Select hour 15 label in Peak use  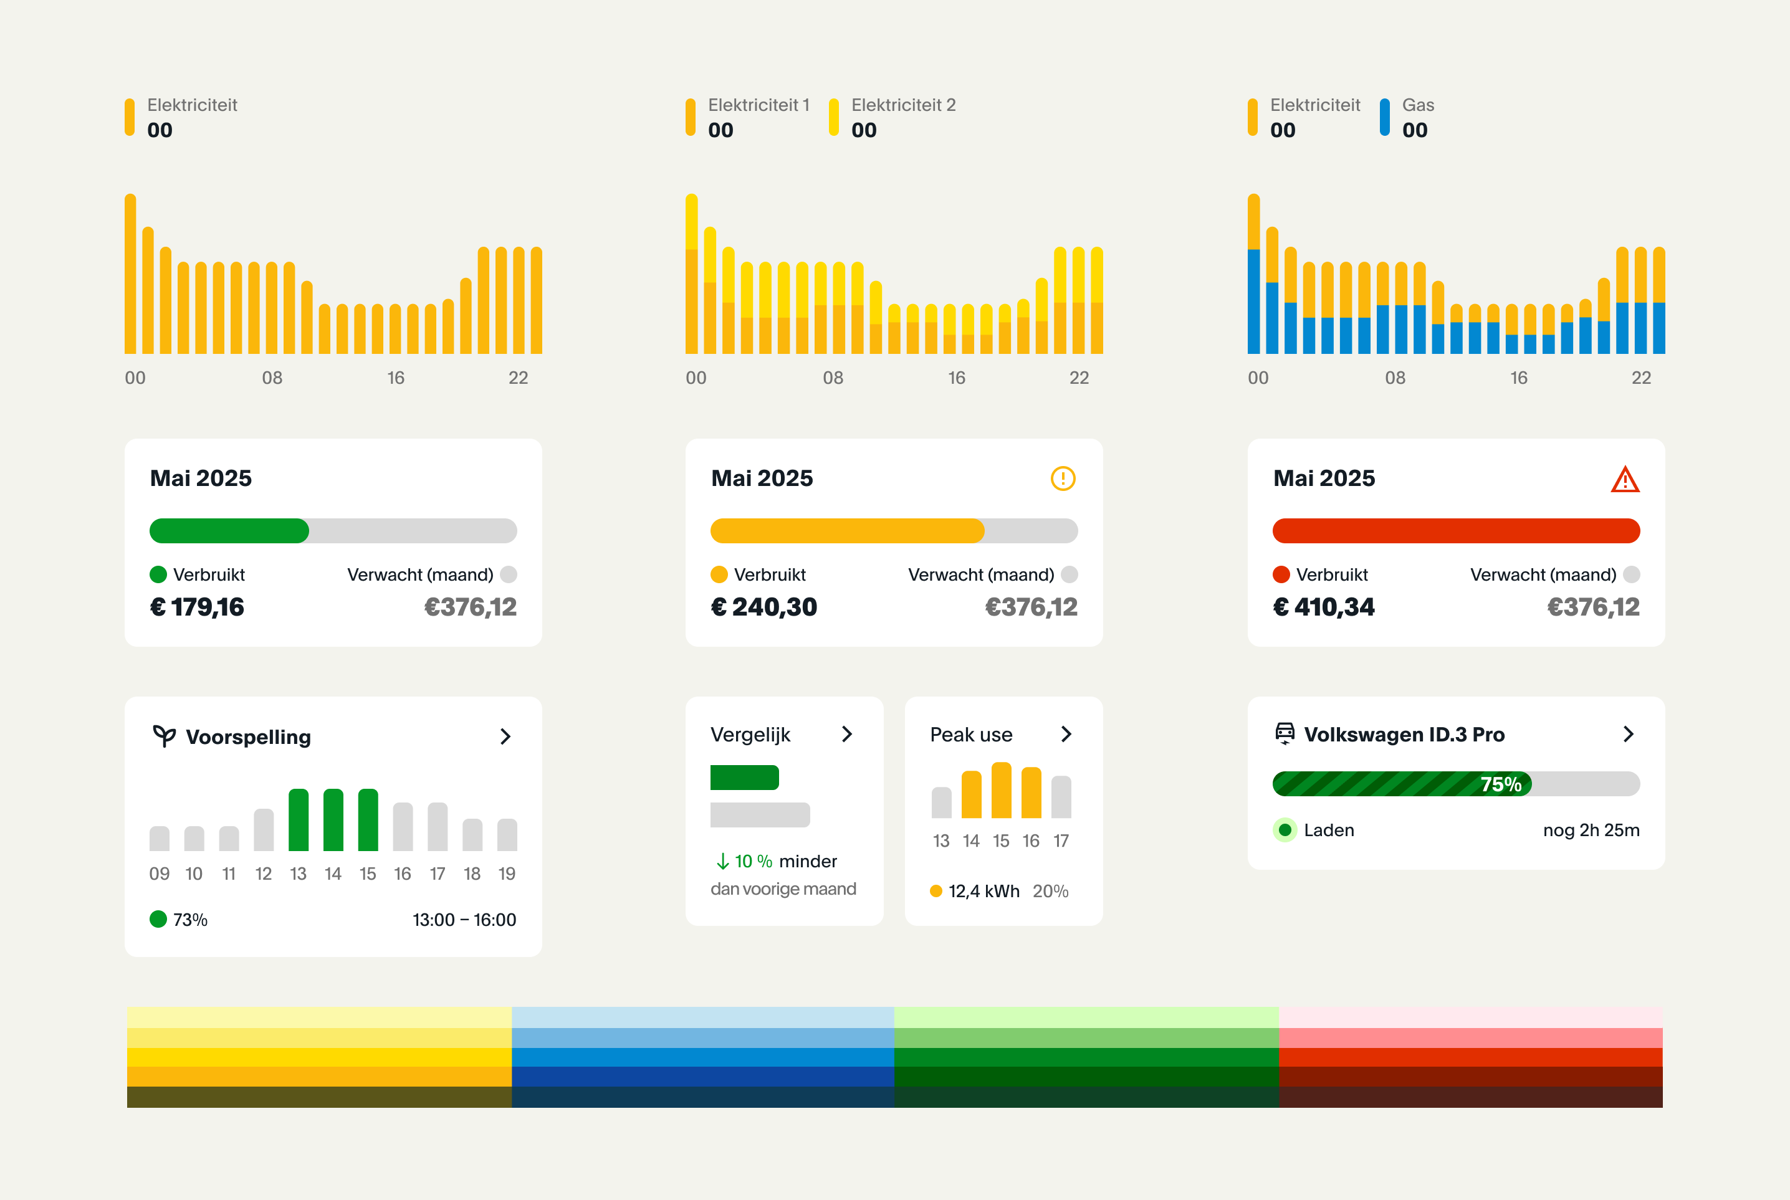[1001, 841]
